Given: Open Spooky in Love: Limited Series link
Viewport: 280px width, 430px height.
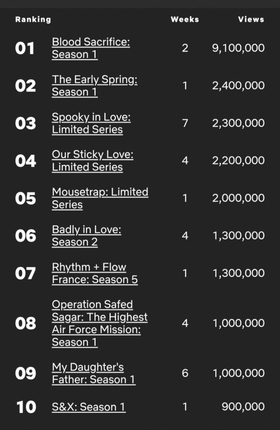Looking at the screenshot, I should (x=91, y=123).
